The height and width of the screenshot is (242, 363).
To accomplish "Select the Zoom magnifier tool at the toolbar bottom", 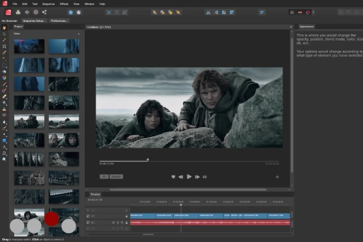I will tap(4, 159).
